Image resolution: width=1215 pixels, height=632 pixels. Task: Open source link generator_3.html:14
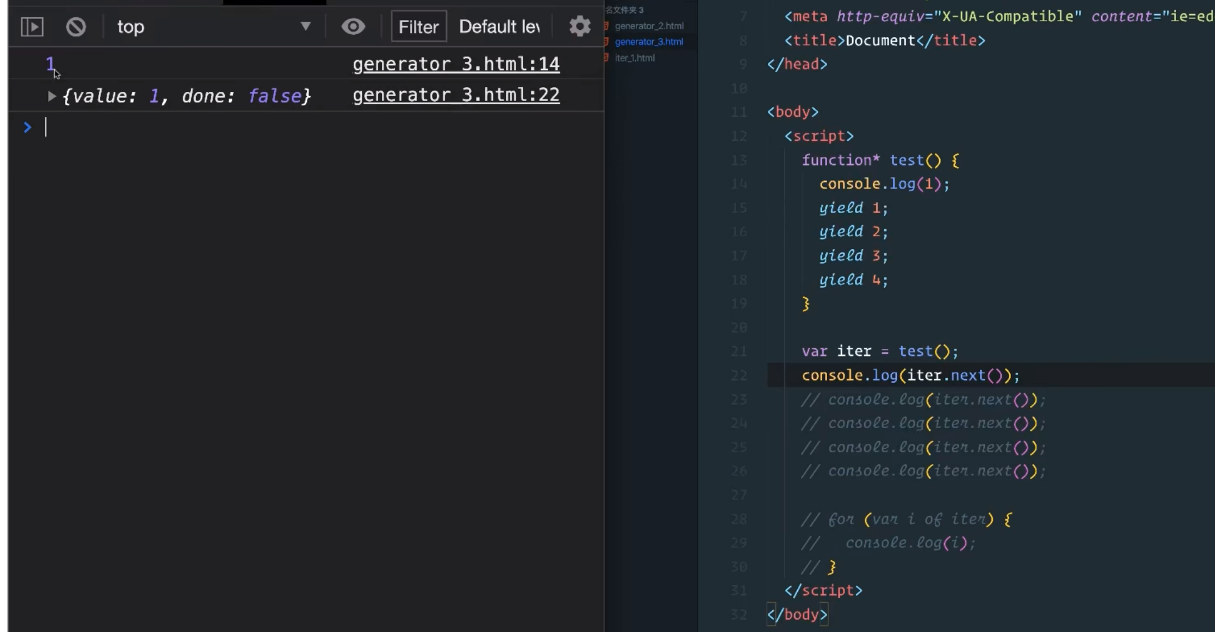point(456,64)
